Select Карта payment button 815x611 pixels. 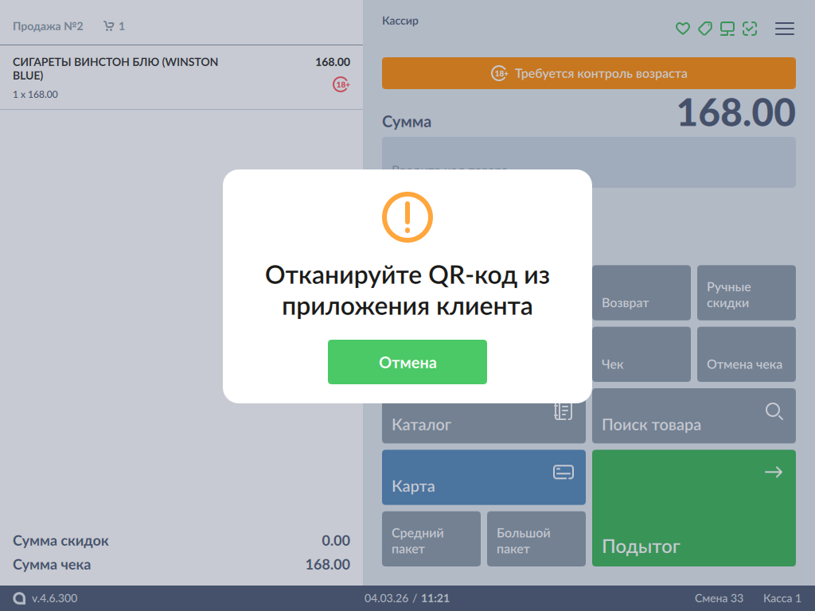[x=483, y=477]
